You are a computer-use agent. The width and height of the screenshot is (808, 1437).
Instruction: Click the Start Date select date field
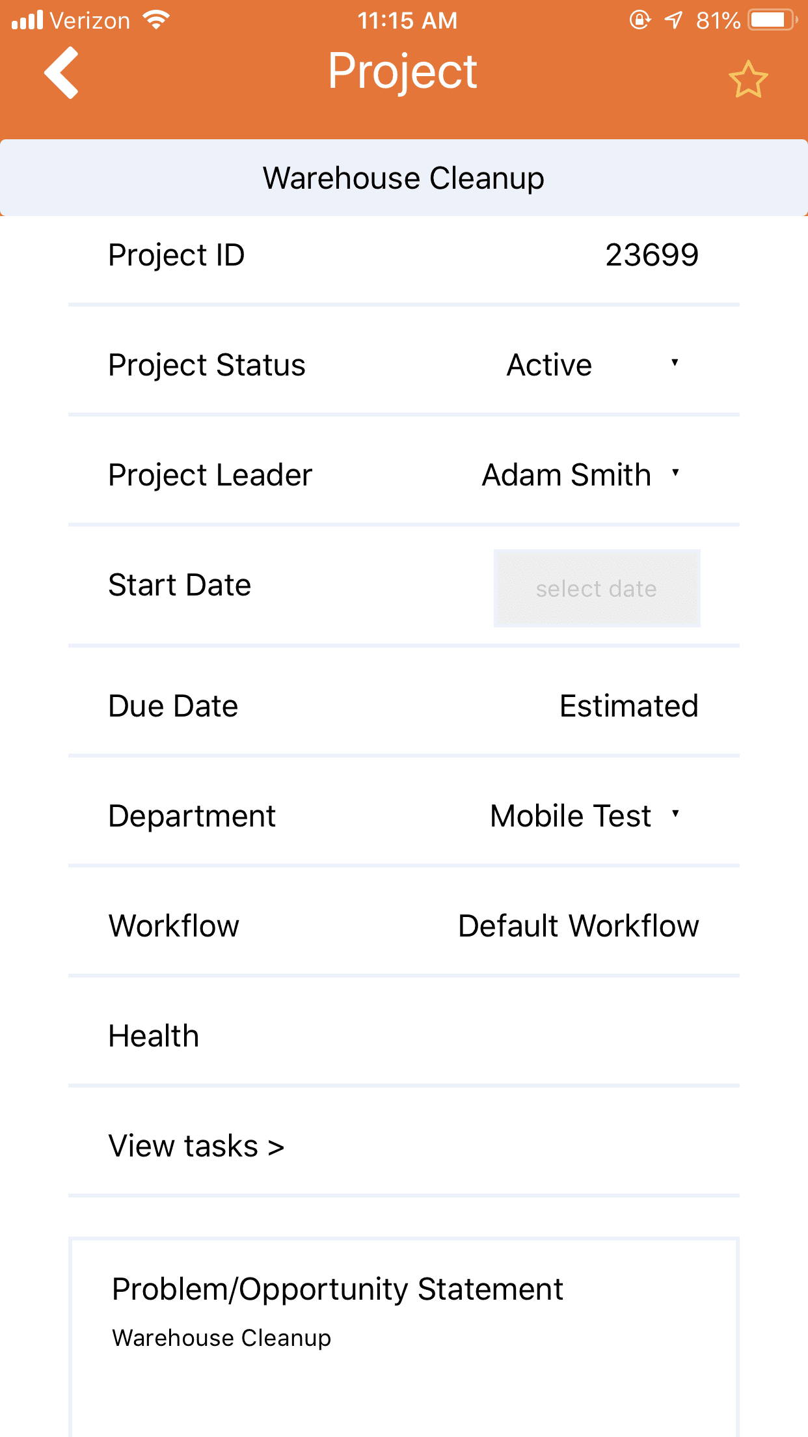[597, 588]
